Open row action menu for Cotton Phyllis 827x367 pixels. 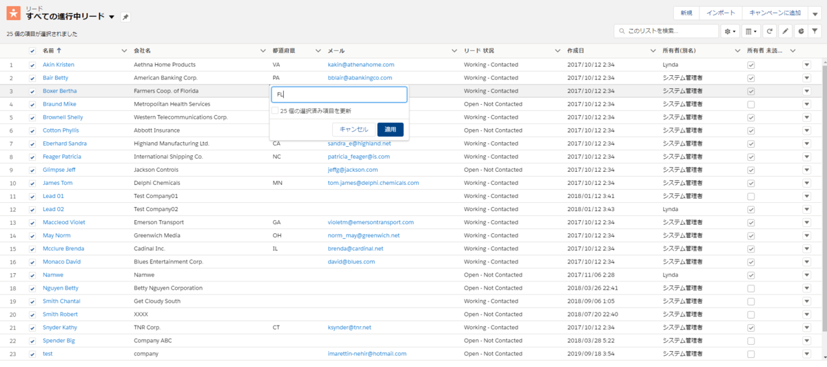tap(807, 130)
